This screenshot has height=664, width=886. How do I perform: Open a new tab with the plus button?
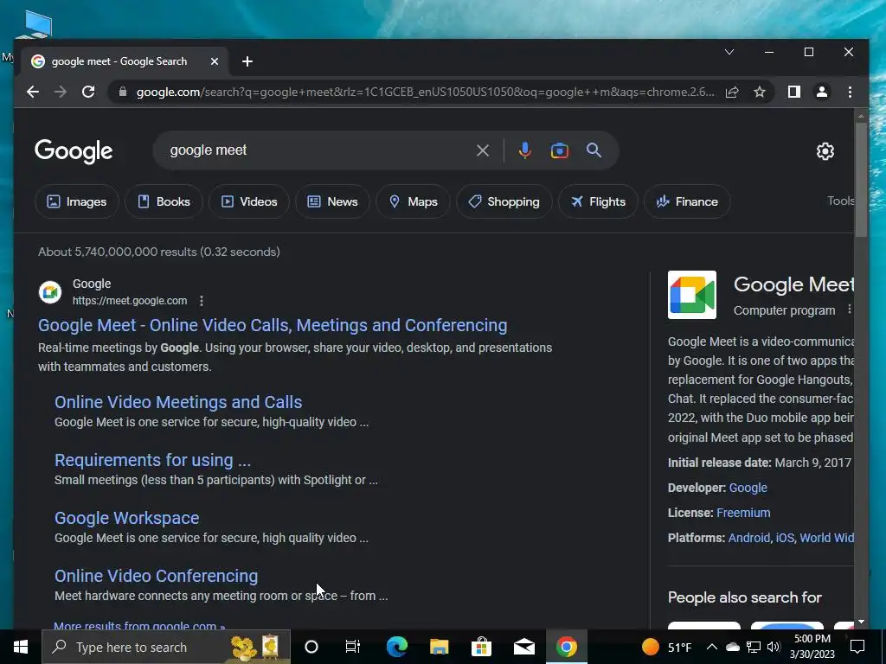[x=247, y=61]
